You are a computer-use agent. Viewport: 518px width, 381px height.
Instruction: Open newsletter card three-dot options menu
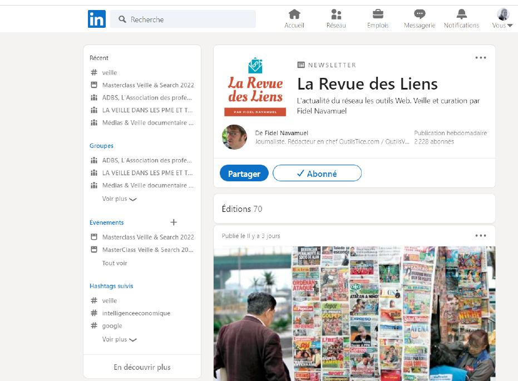481,58
